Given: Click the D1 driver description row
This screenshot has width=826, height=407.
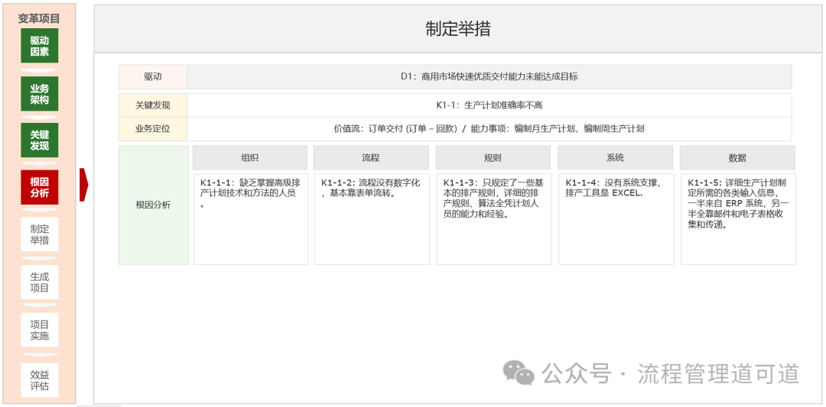Looking at the screenshot, I should coord(489,76).
